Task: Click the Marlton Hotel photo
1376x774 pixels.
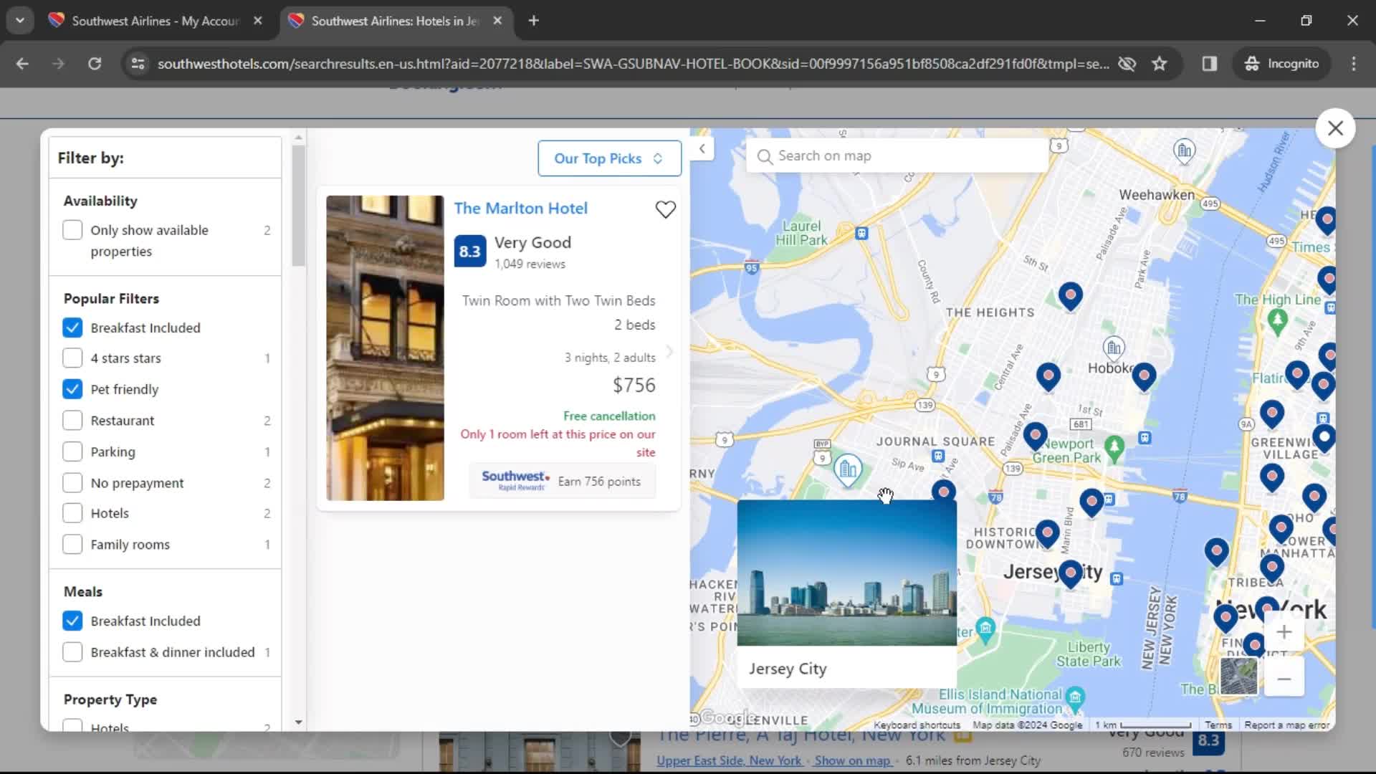Action: pyautogui.click(x=385, y=348)
